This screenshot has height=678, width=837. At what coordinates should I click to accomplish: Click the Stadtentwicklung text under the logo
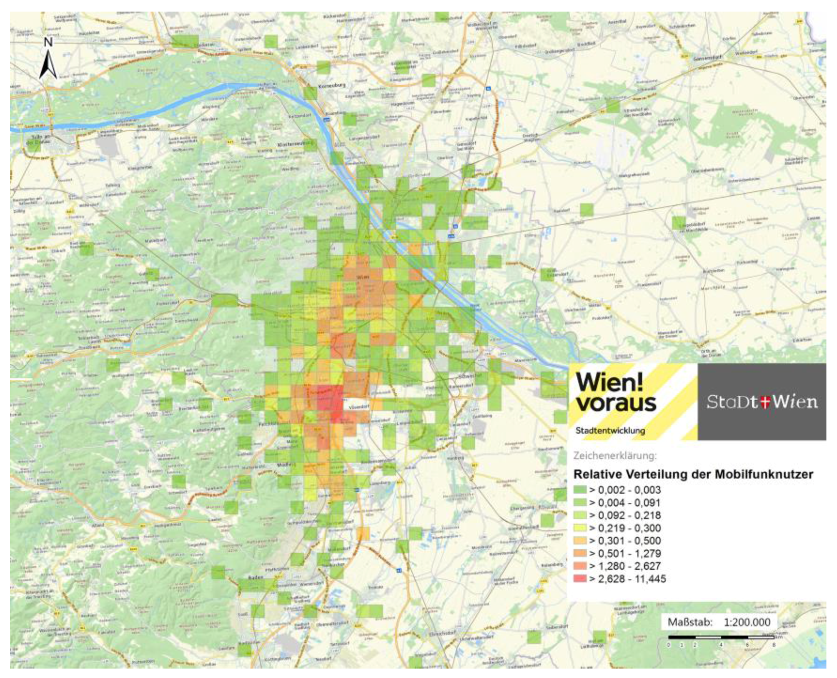(610, 431)
